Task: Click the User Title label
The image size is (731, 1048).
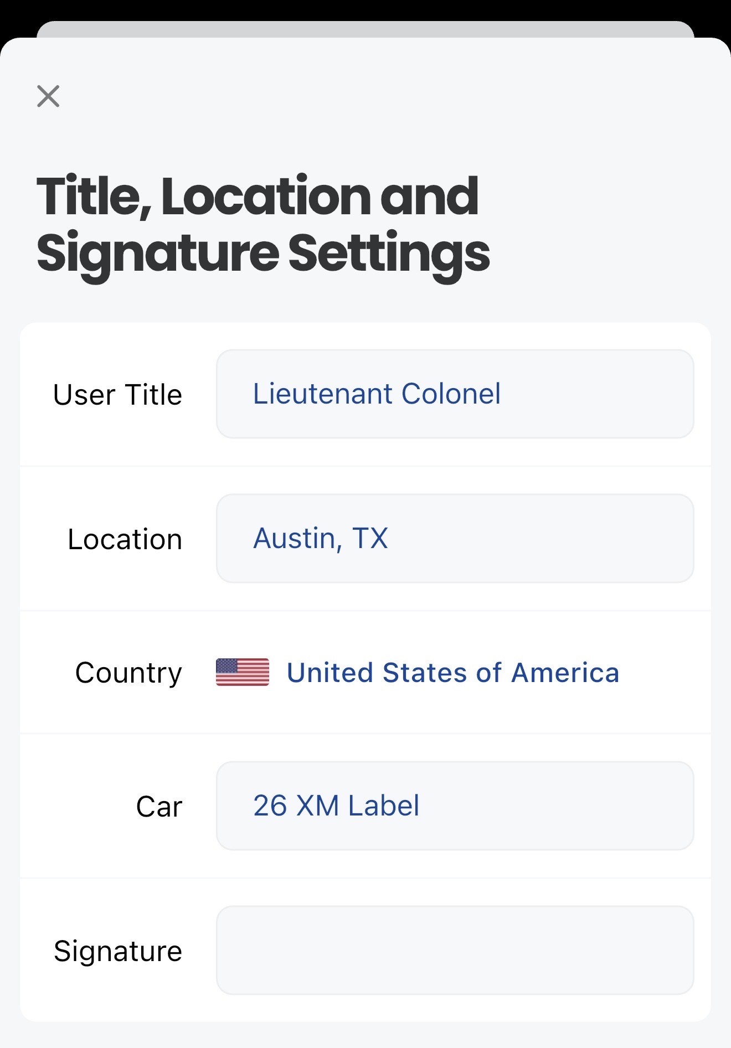Action: (x=117, y=395)
